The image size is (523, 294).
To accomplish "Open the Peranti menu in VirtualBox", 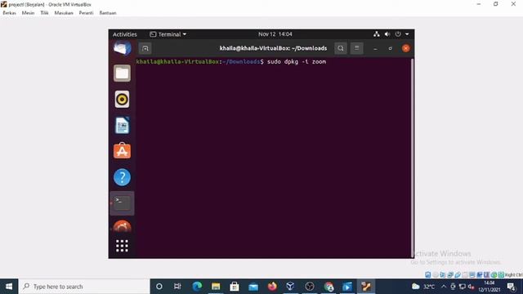I will (x=86, y=13).
